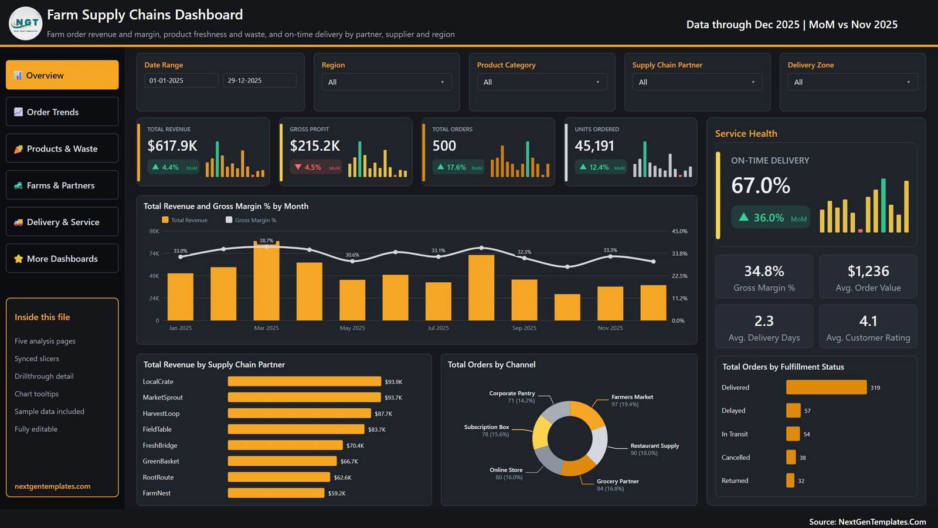Click the start date field 01-01-2025
The image size is (938, 528).
pos(181,80)
